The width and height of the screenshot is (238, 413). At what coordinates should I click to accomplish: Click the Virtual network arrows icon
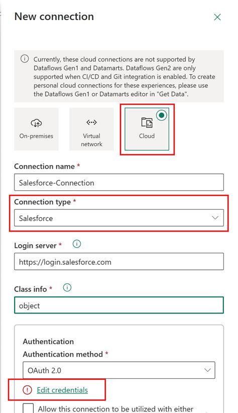click(x=91, y=122)
